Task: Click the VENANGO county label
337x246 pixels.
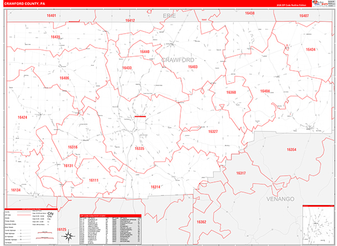Action: click(280, 199)
